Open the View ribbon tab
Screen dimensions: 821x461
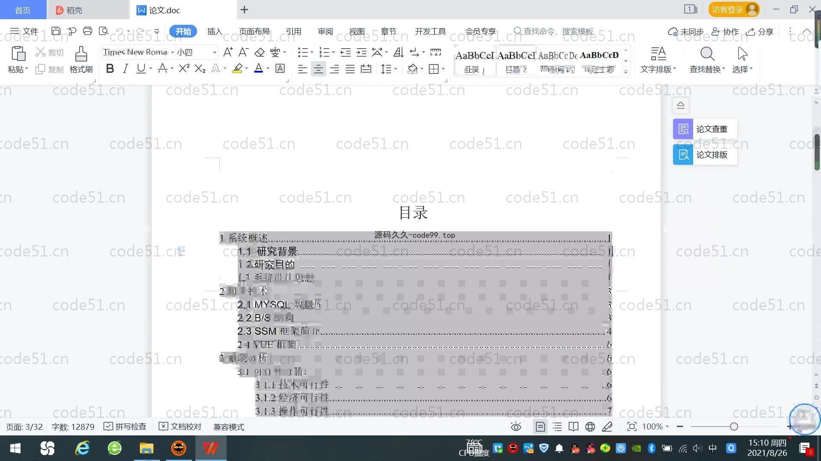pyautogui.click(x=357, y=31)
